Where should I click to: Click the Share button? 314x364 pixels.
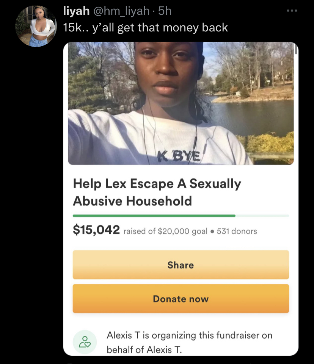pos(181,265)
